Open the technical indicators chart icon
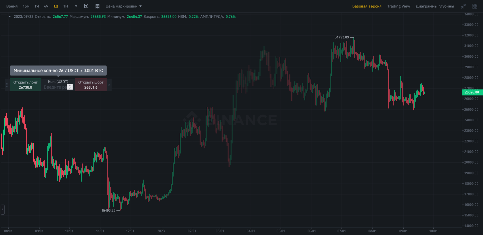 [86, 6]
